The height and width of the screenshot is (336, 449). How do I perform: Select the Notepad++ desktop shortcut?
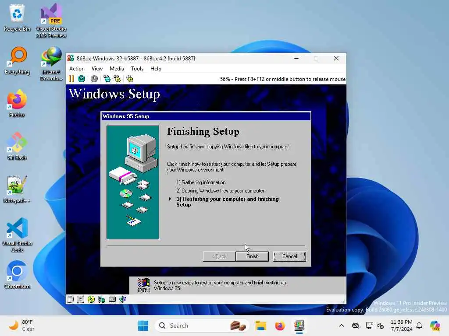point(17,189)
